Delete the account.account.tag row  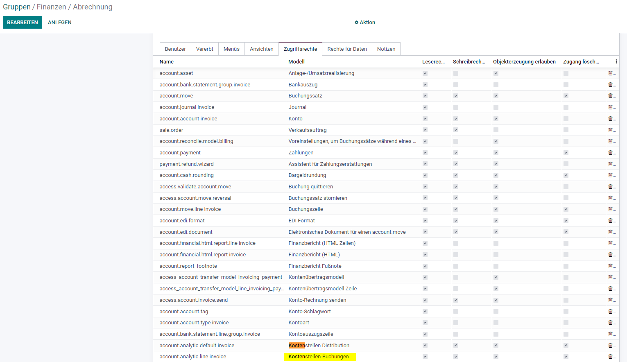click(611, 311)
